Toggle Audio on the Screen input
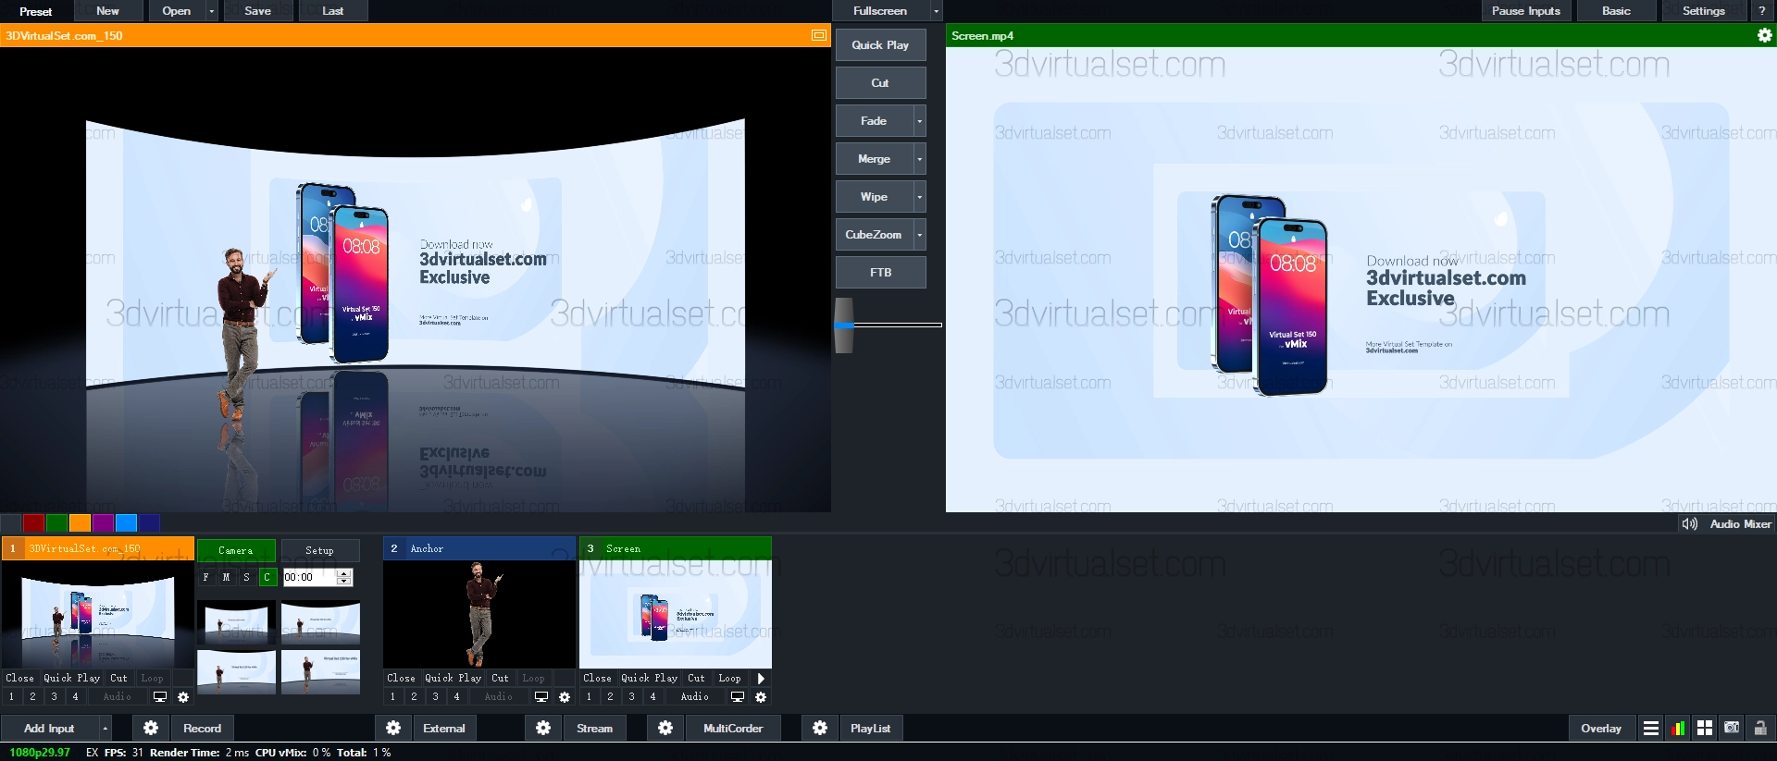The image size is (1777, 761). pyautogui.click(x=694, y=696)
